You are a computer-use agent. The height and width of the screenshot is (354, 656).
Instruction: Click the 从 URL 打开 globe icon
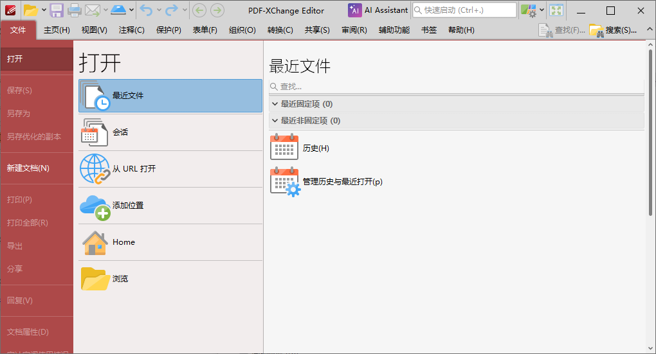click(x=95, y=169)
